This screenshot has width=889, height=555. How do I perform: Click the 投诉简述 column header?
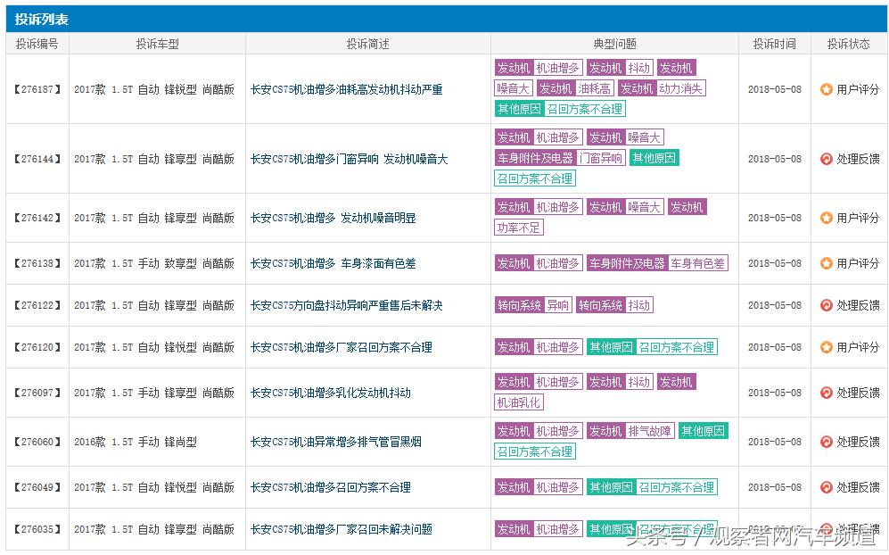point(368,44)
